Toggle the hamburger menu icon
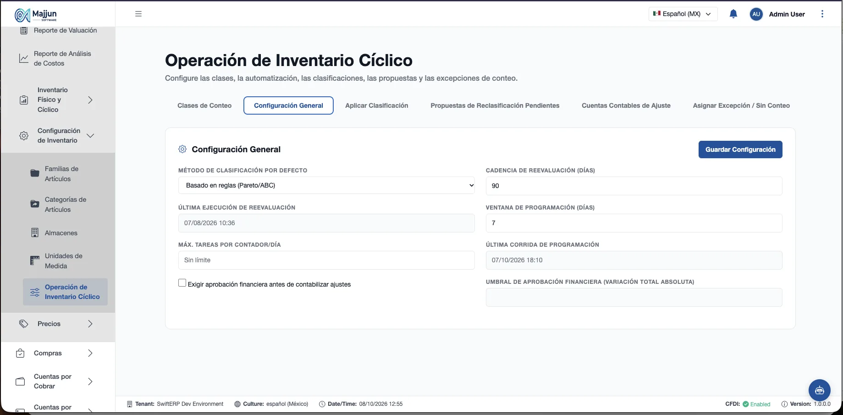The image size is (843, 415). coord(138,14)
